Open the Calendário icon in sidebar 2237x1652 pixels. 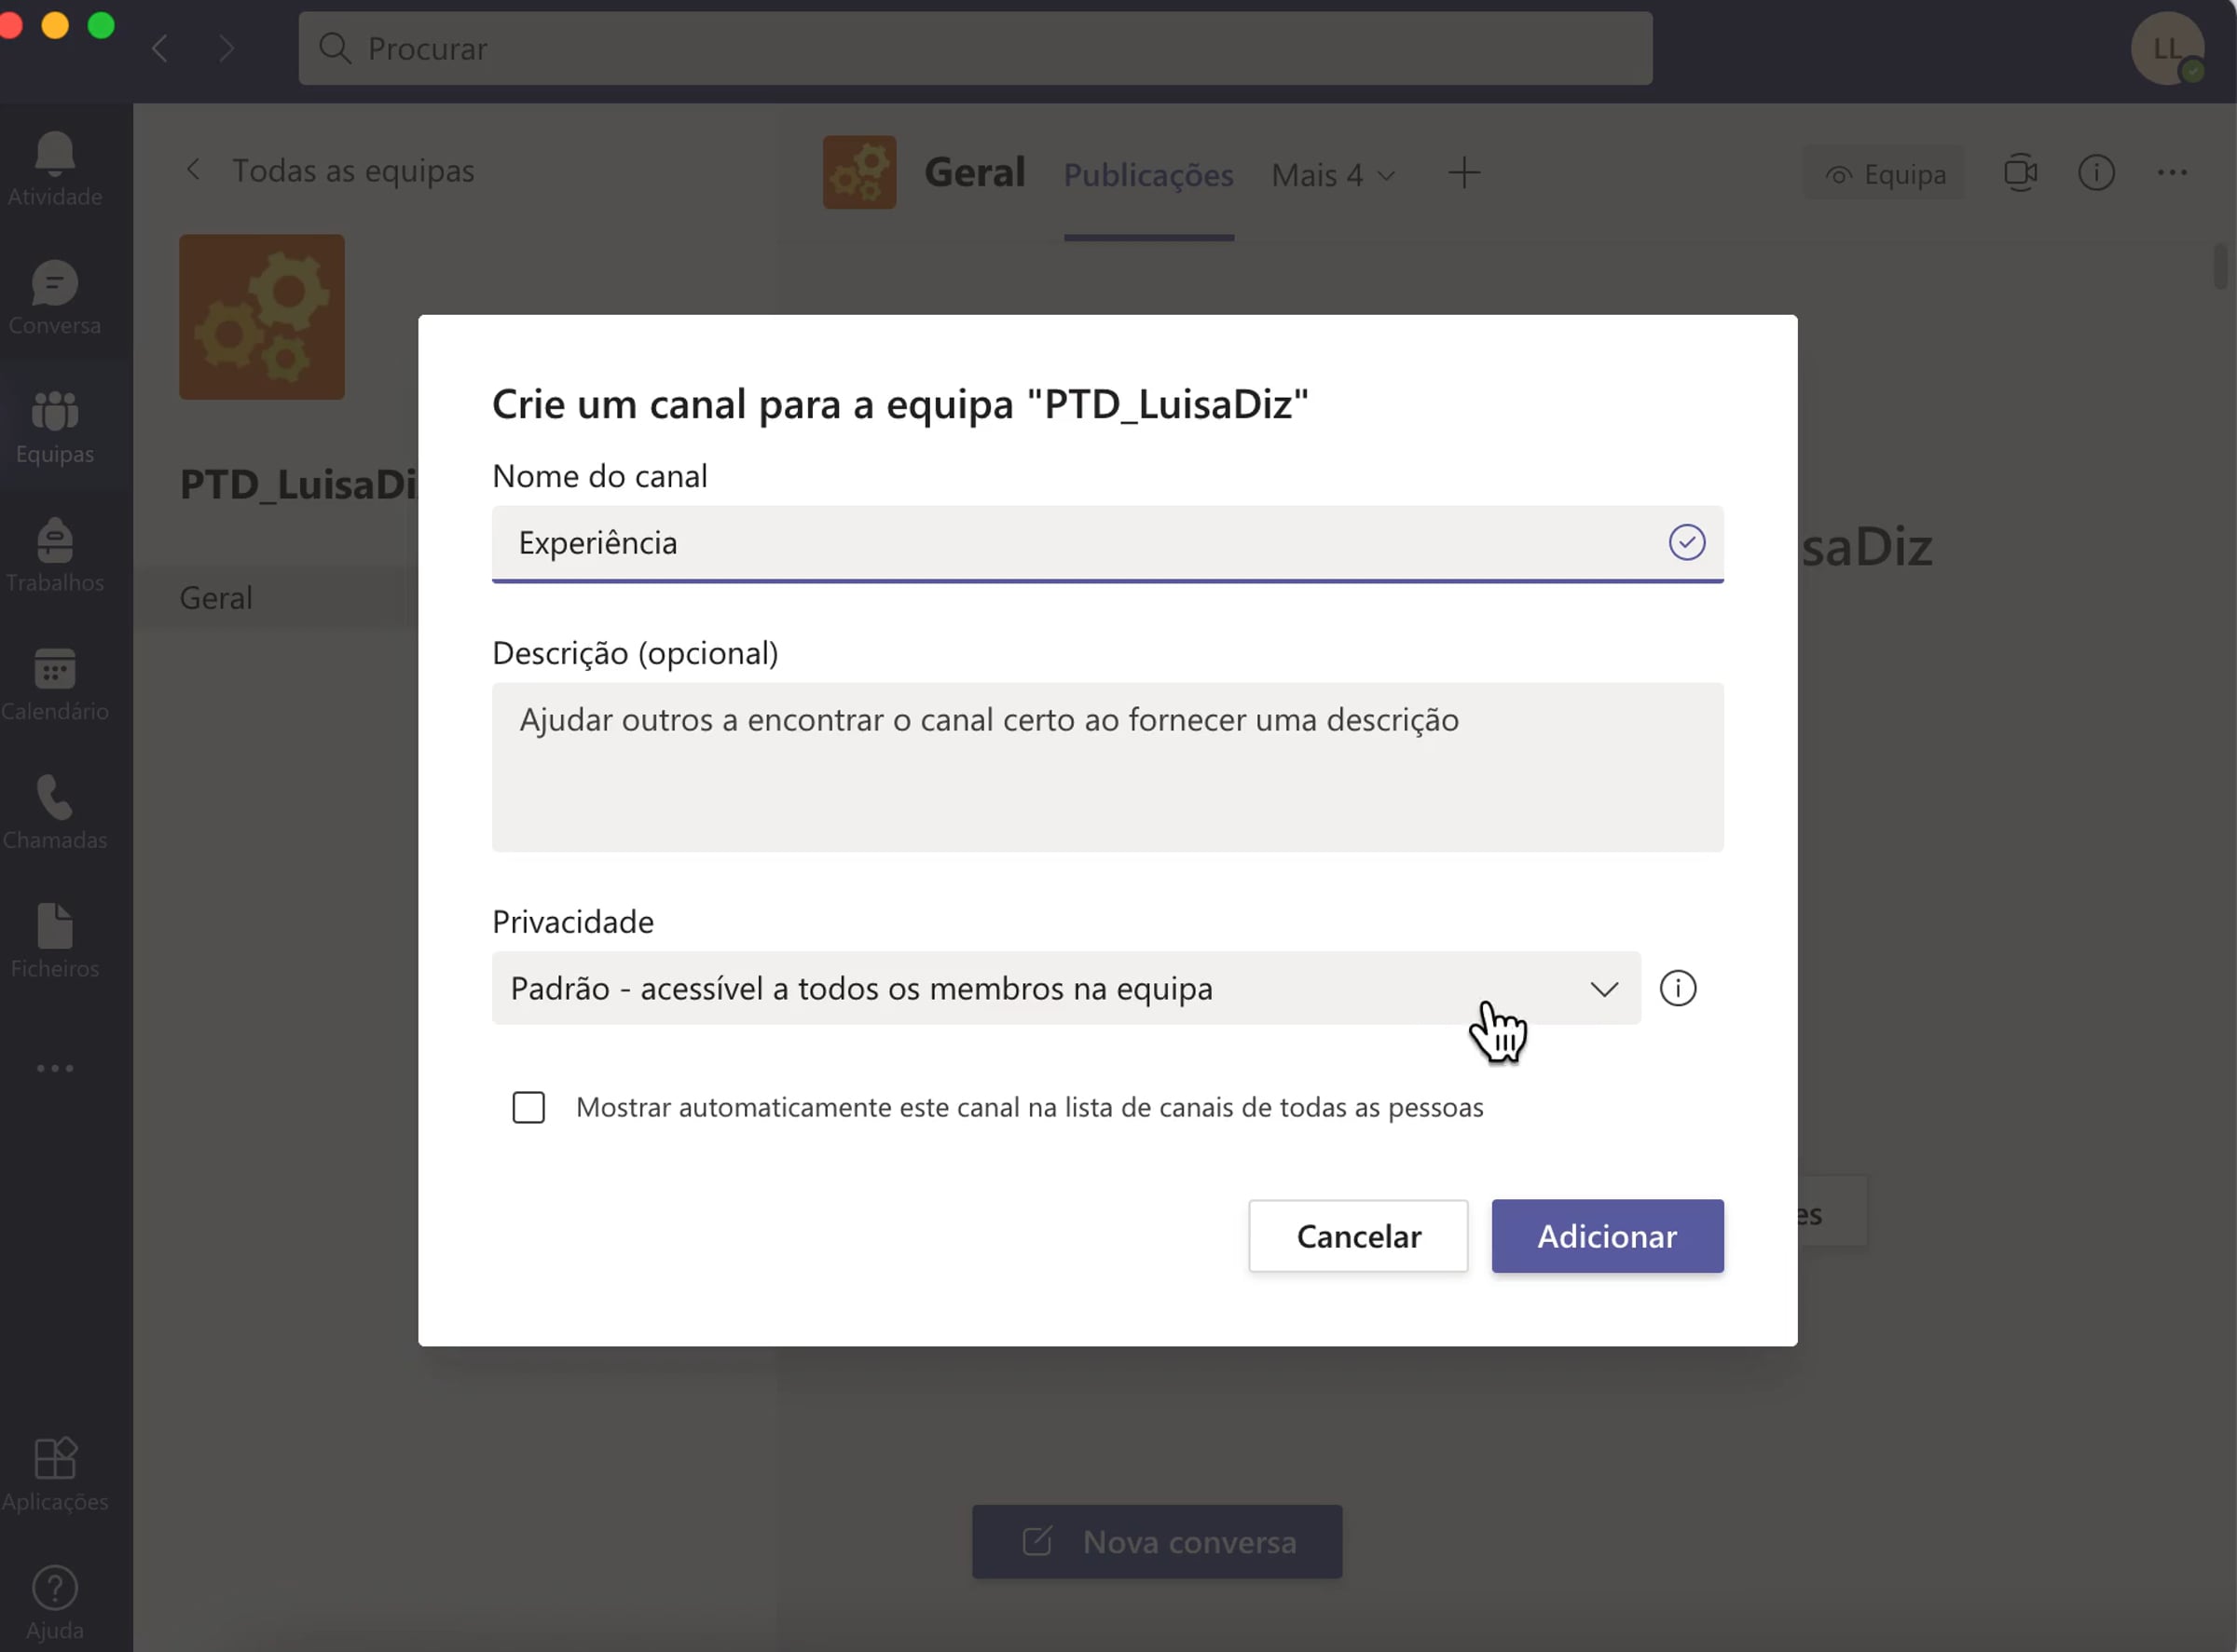coord(55,670)
